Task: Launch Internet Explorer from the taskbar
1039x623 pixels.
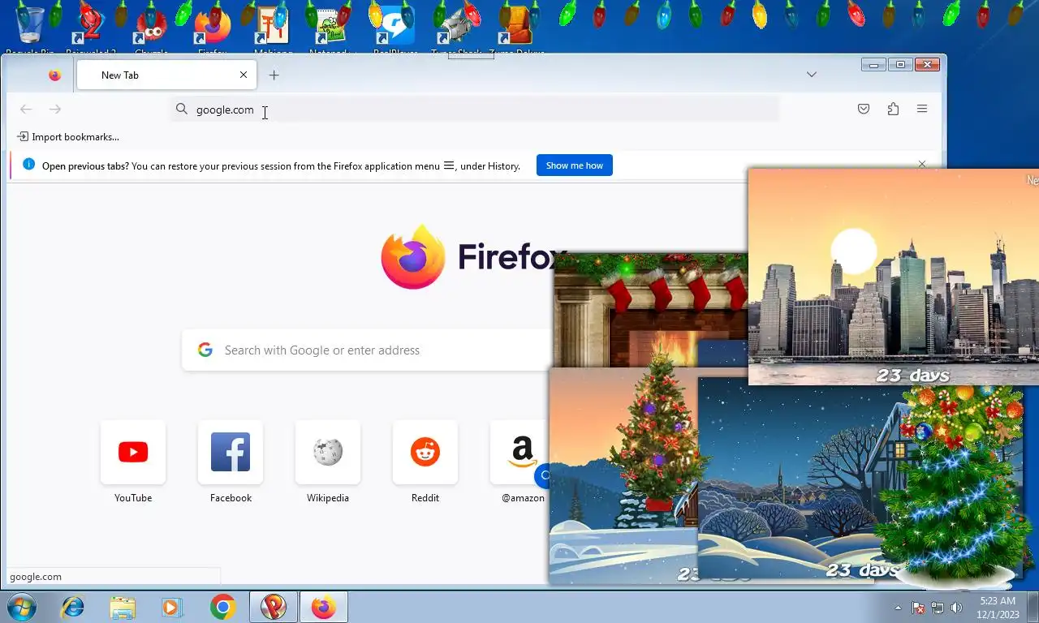Action: [73, 607]
